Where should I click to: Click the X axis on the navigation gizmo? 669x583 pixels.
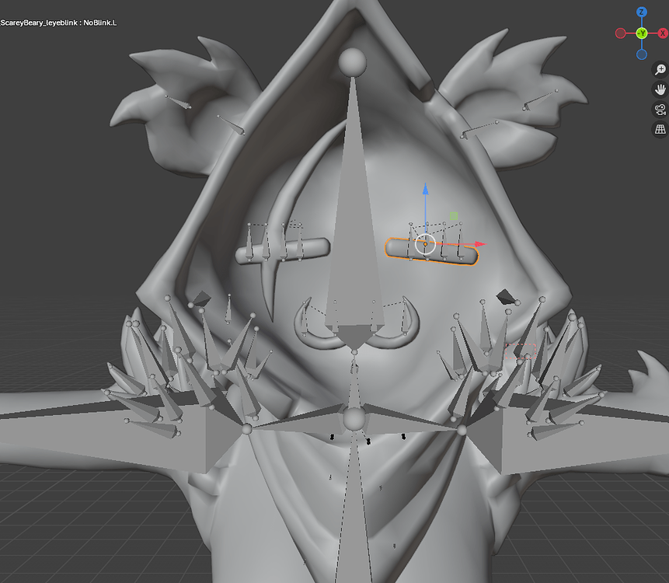click(662, 33)
